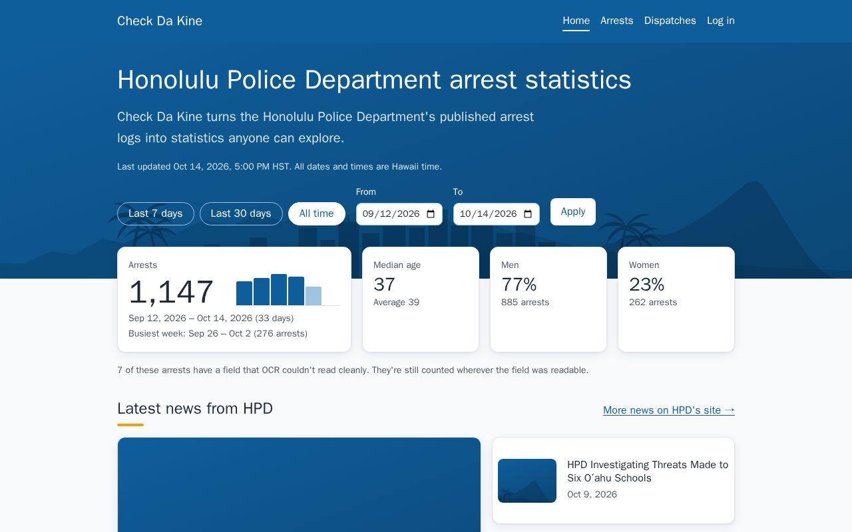Click the 262 arrests text

653,303
